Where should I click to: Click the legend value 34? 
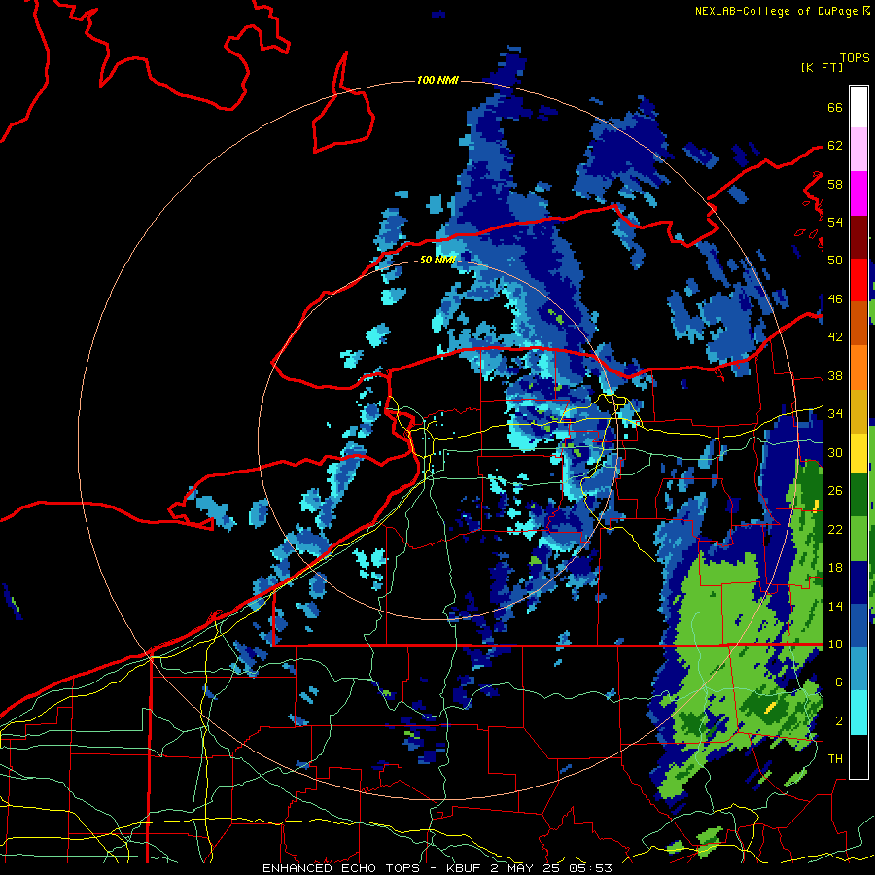click(835, 414)
